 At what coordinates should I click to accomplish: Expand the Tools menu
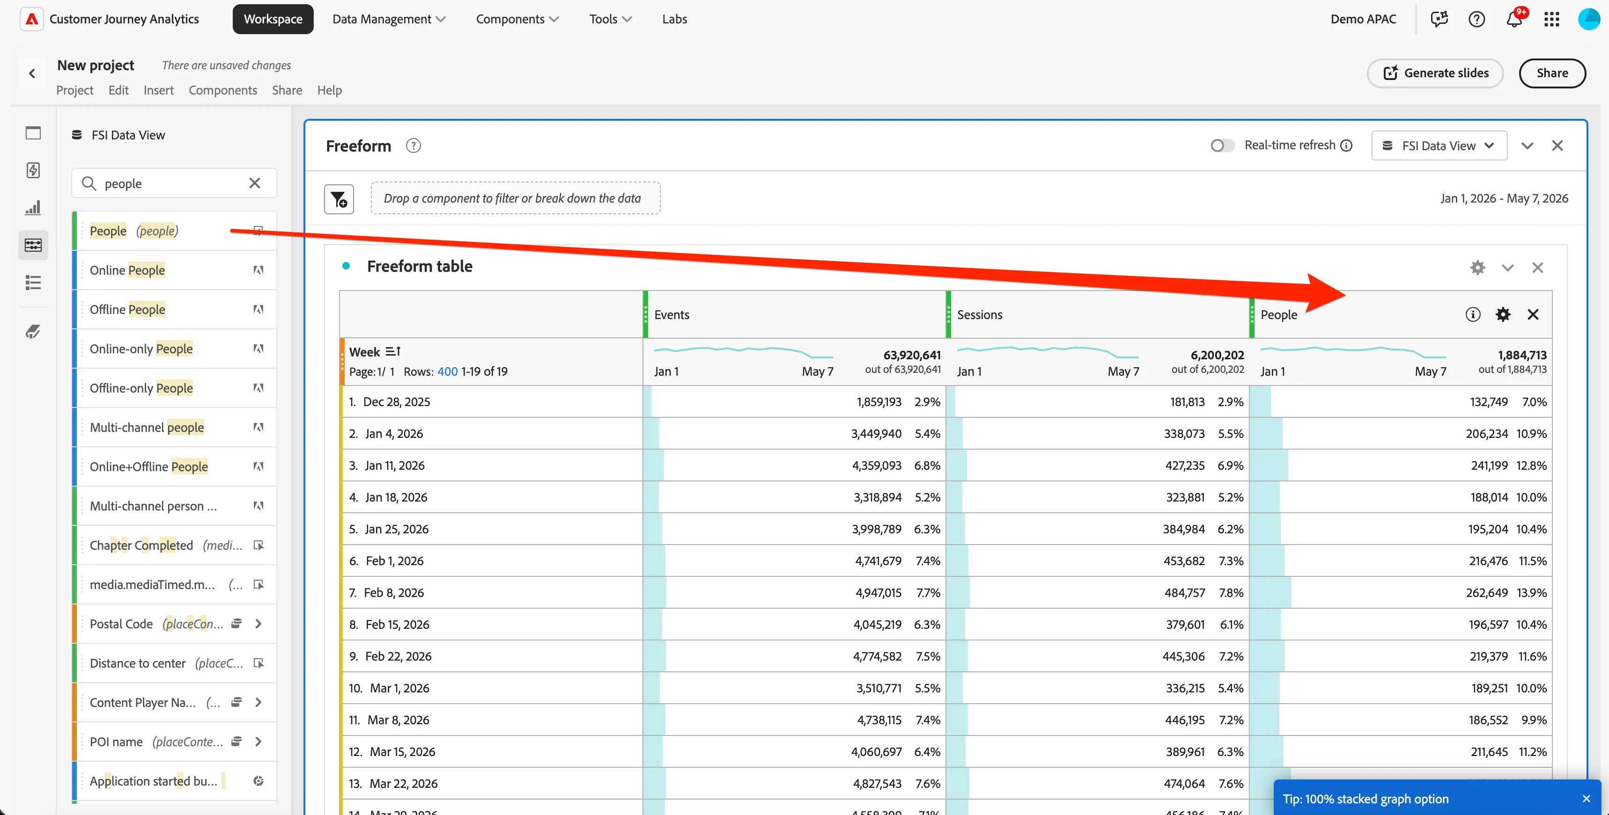click(x=610, y=19)
